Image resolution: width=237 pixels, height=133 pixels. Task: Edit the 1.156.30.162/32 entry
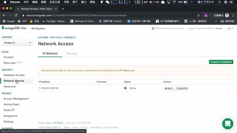point(169,88)
